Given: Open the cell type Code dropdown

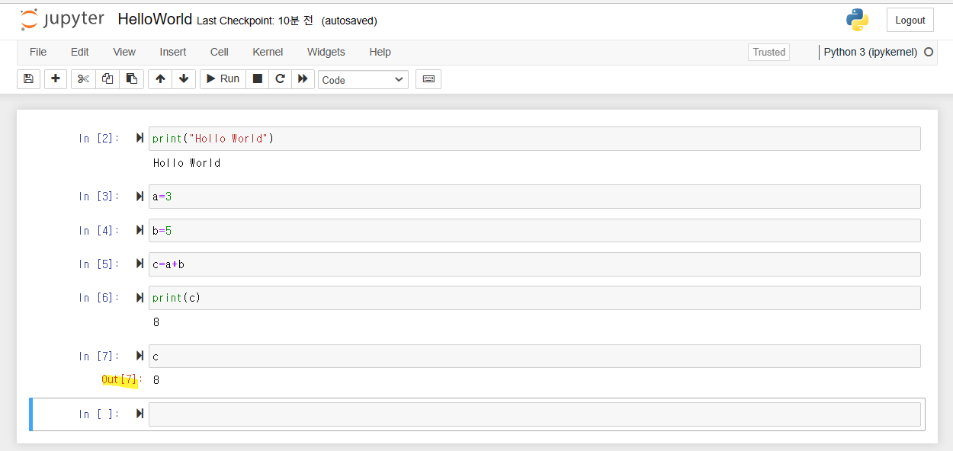Looking at the screenshot, I should coord(363,80).
